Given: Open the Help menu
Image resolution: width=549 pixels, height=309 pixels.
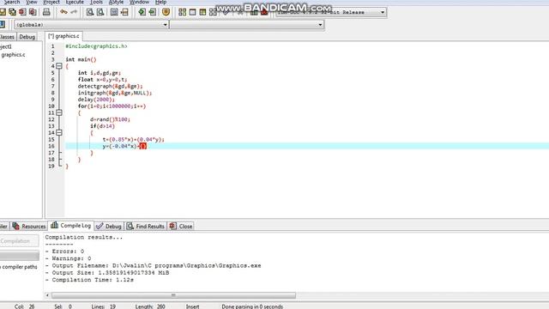Looking at the screenshot, I should click(x=160, y=2).
